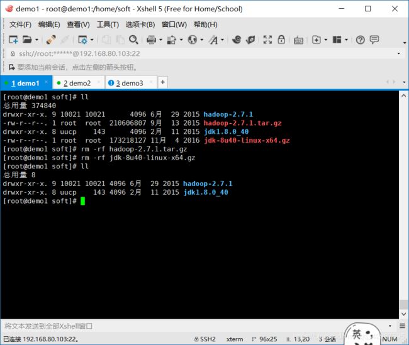Viewport: 409px width, 345px height.
Task: Click the globe encoding icon
Action: click(193, 40)
